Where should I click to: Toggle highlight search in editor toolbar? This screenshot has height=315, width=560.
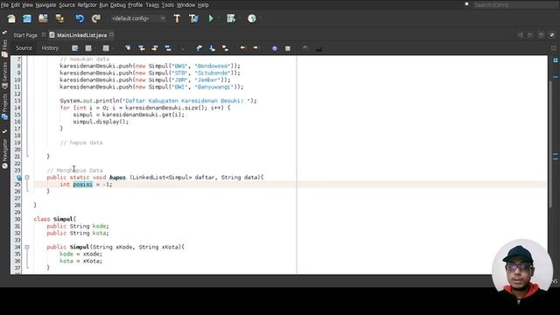pyautogui.click(x=168, y=48)
